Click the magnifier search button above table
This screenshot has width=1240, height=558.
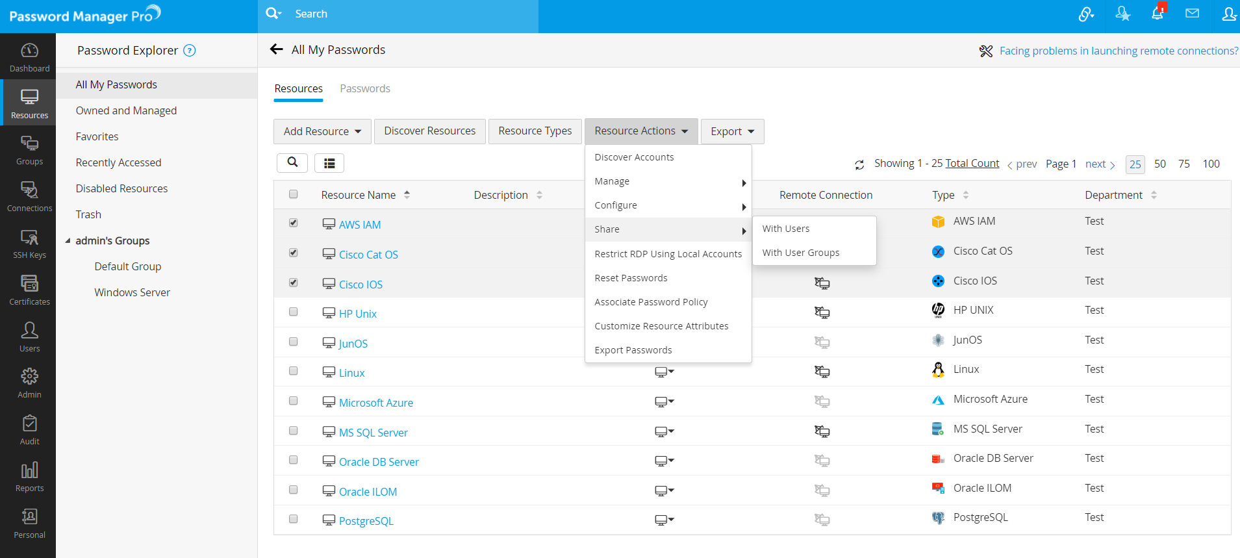tap(292, 162)
